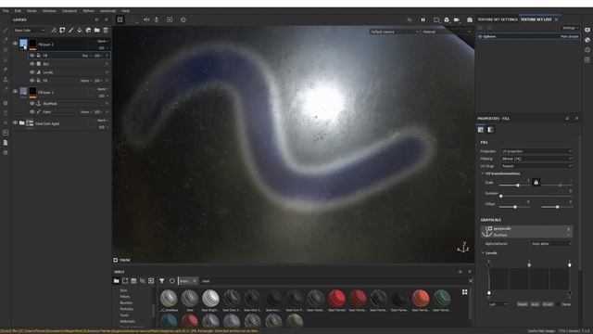This screenshot has height=334, width=593.
Task: Add a new fill layer
Action: [x=80, y=31]
